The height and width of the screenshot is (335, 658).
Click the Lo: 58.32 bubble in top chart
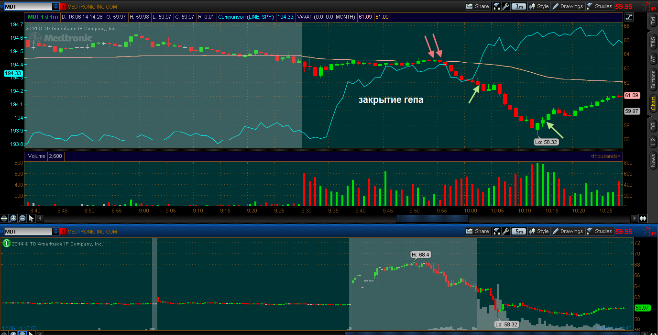[x=546, y=142]
